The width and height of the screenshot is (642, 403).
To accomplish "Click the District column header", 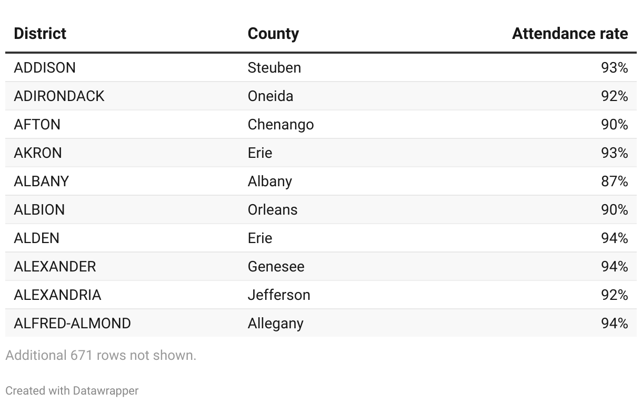I will (x=40, y=34).
